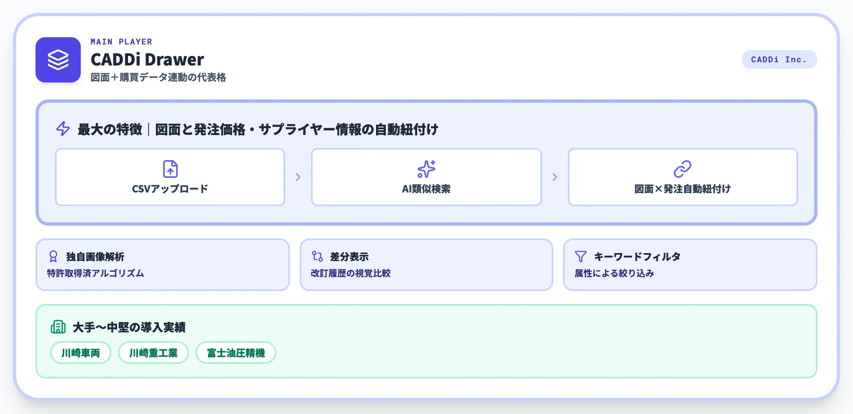The width and height of the screenshot is (853, 414).
Task: Click the chevron arrow after CSVアップロード
Action: pyautogui.click(x=298, y=177)
